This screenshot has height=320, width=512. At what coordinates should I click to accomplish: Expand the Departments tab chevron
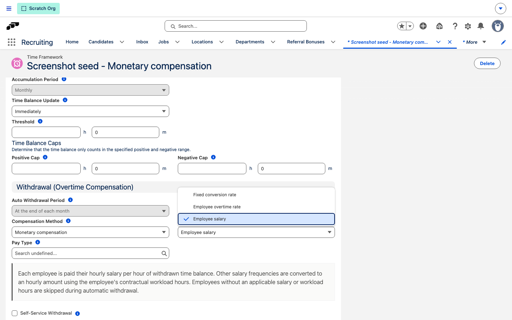point(273,42)
